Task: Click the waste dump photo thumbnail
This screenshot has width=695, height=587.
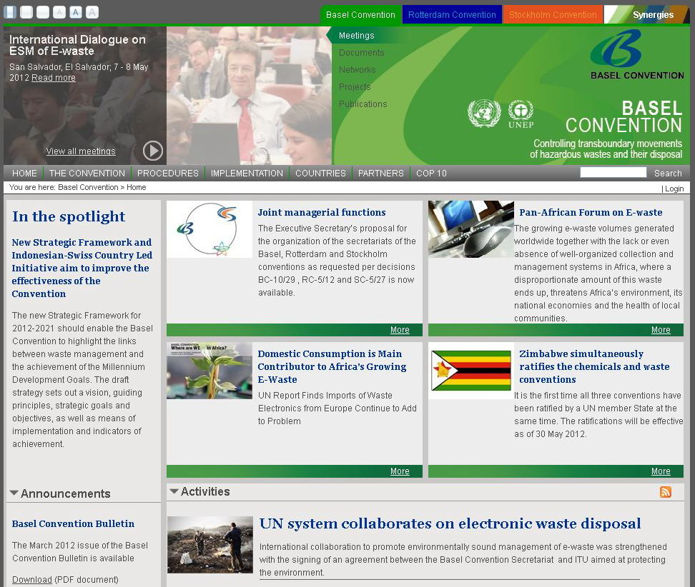Action: pyautogui.click(x=210, y=544)
